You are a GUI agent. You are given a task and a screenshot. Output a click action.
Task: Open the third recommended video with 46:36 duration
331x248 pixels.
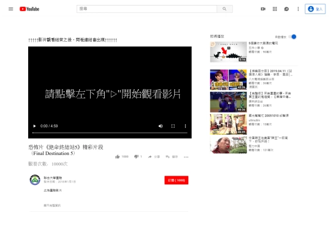click(229, 102)
